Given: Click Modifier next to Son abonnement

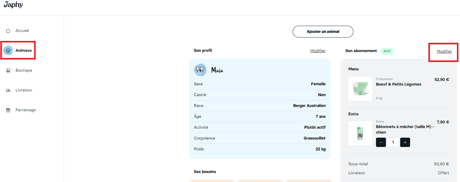Looking at the screenshot, I should coord(444,51).
